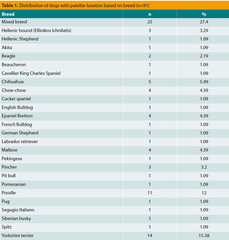Viewport: 229px width, 240px height.
Task: Click the count 14 for Yorkshire terrier
Action: (150, 236)
